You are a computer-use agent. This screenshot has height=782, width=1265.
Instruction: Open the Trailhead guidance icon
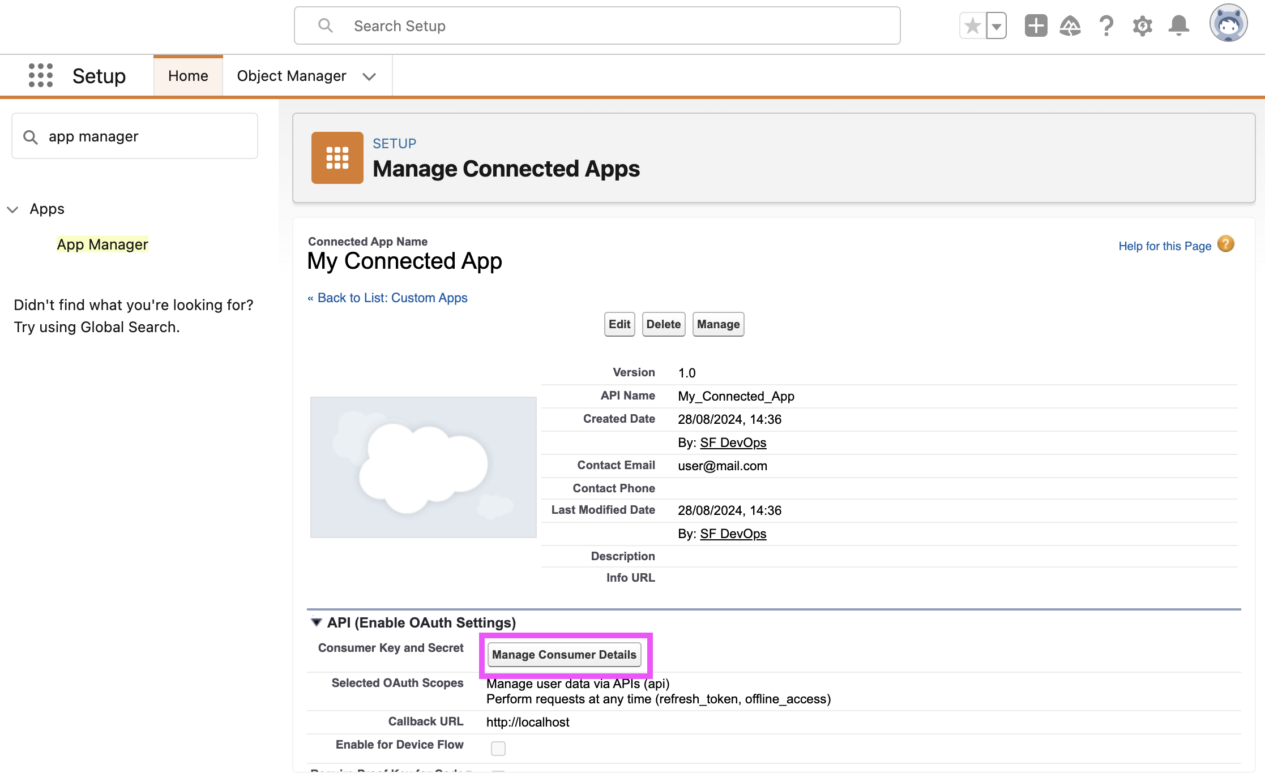1070,26
